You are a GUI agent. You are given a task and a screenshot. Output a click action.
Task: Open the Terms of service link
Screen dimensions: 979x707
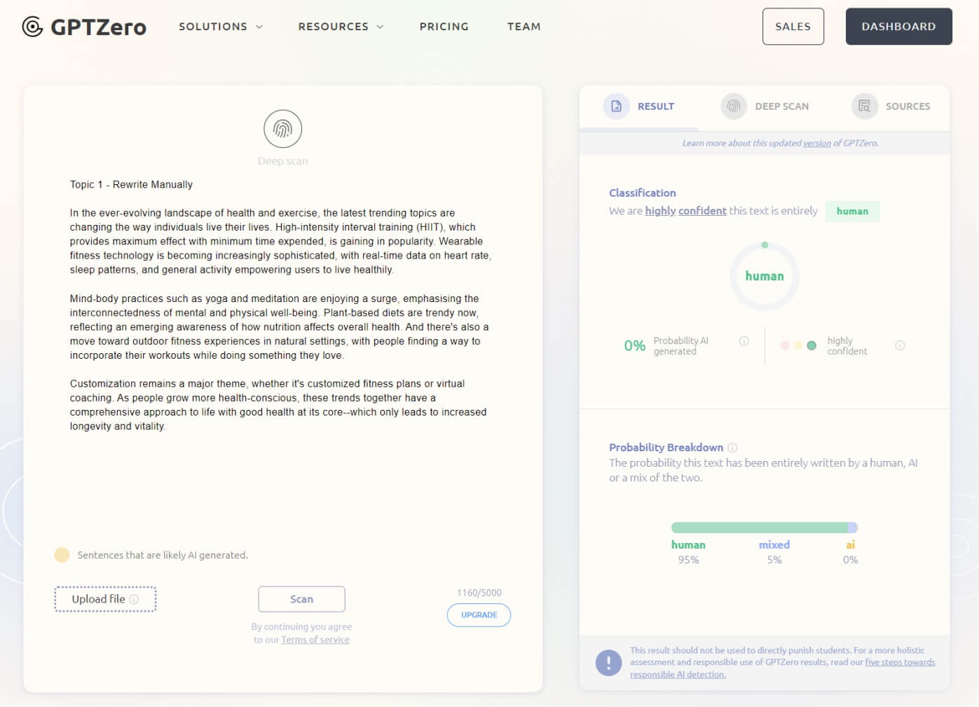point(315,640)
